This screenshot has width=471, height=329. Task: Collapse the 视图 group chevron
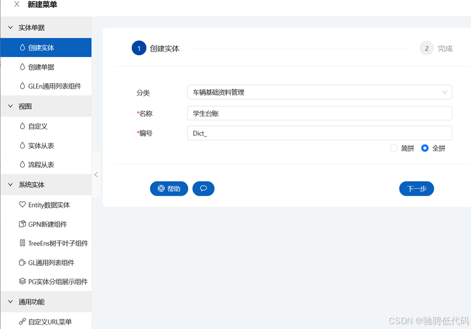pyautogui.click(x=10, y=106)
